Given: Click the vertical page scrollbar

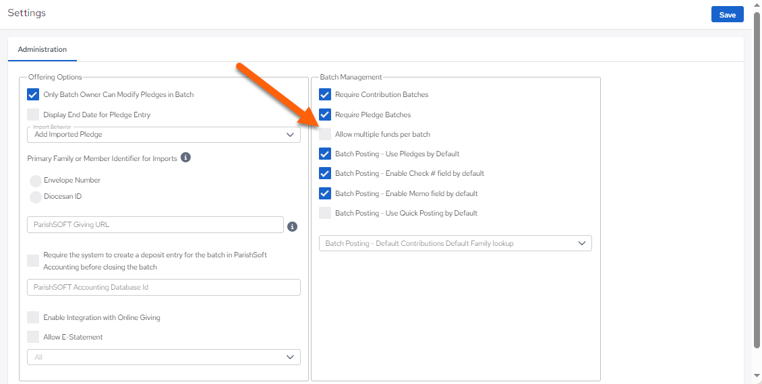Looking at the screenshot, I should (757, 180).
